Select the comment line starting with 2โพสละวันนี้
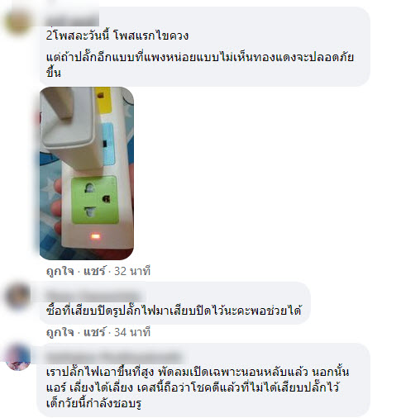The image size is (401, 418). [117, 36]
